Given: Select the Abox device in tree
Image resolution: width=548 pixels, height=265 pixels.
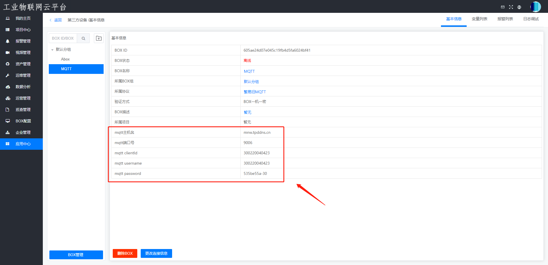Looking at the screenshot, I should (x=65, y=59).
